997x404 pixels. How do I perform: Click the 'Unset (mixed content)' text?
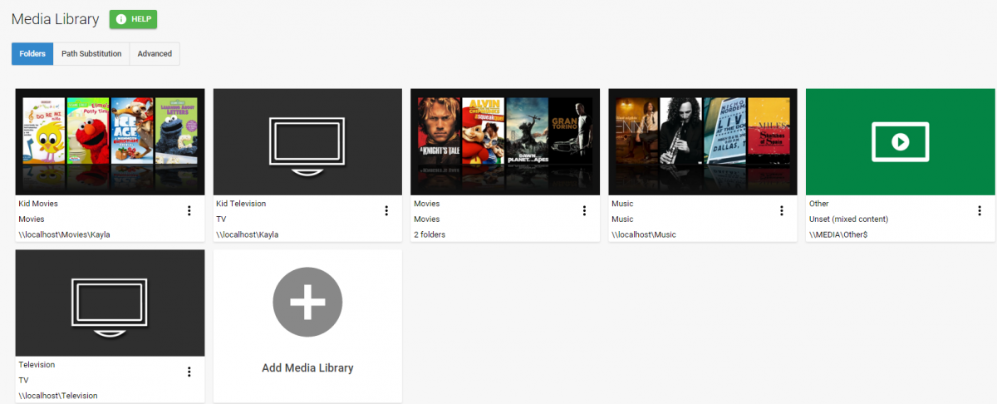point(848,219)
